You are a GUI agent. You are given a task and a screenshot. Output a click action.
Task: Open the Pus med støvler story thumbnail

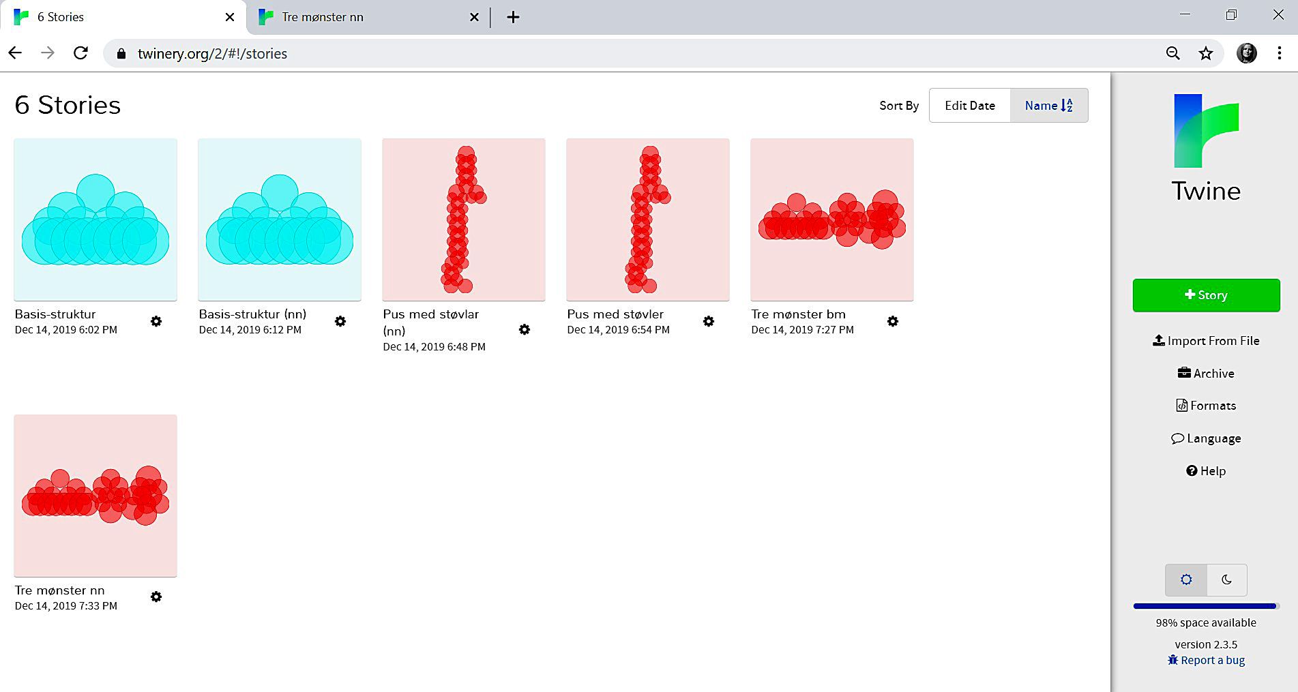(647, 220)
